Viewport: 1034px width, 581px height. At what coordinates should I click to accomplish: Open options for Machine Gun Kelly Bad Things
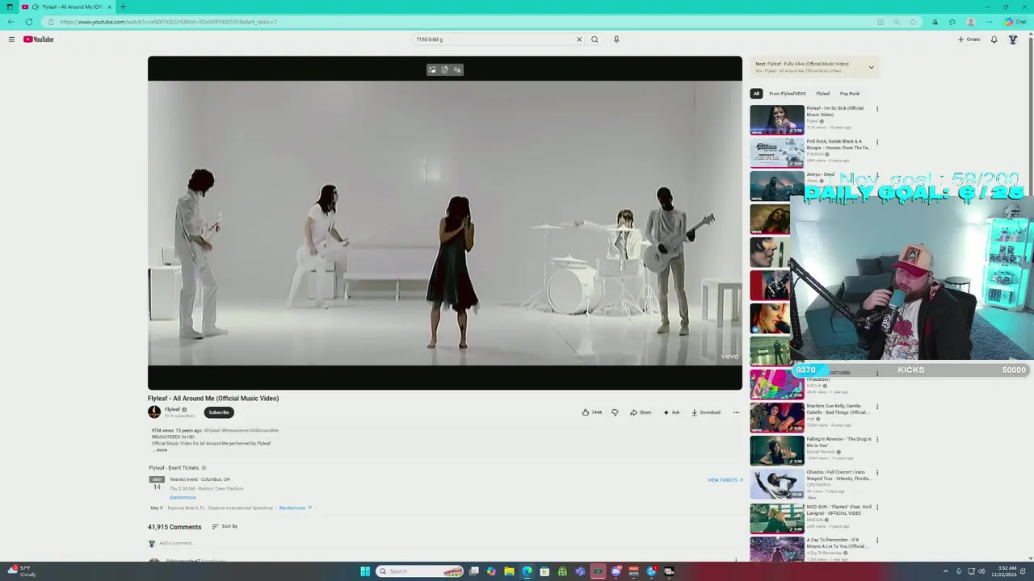[x=877, y=407]
